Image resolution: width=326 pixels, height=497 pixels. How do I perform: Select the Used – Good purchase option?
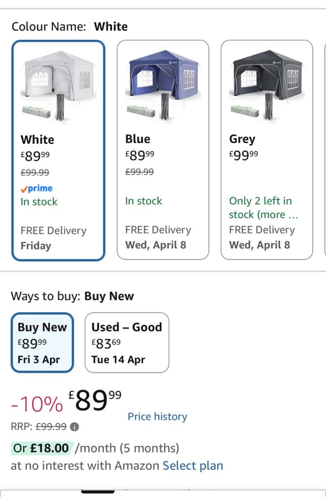(x=127, y=343)
